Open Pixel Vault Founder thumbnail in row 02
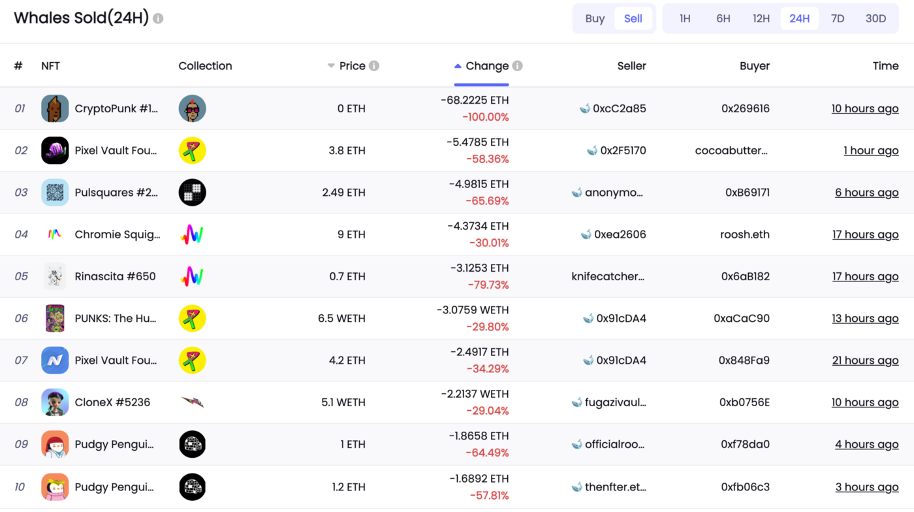The image size is (914, 512). 55,150
